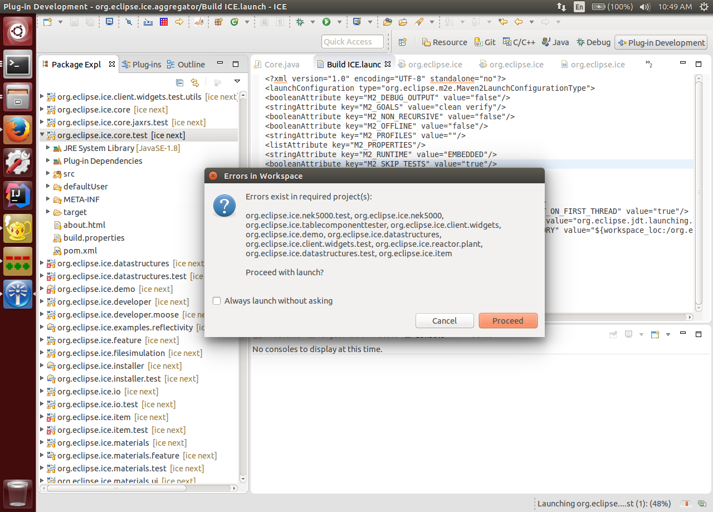Screen dimensions: 713x512
Task: Click the Back navigation arrow icon
Action: point(519,22)
